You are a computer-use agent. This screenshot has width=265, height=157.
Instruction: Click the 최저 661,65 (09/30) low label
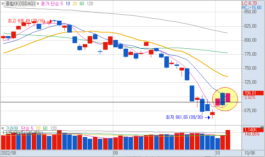tap(184, 117)
